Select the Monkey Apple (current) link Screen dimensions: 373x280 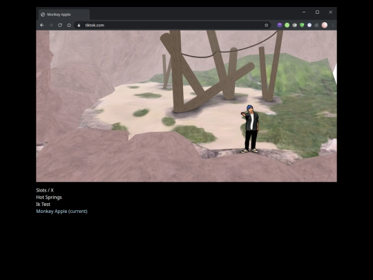pos(62,212)
